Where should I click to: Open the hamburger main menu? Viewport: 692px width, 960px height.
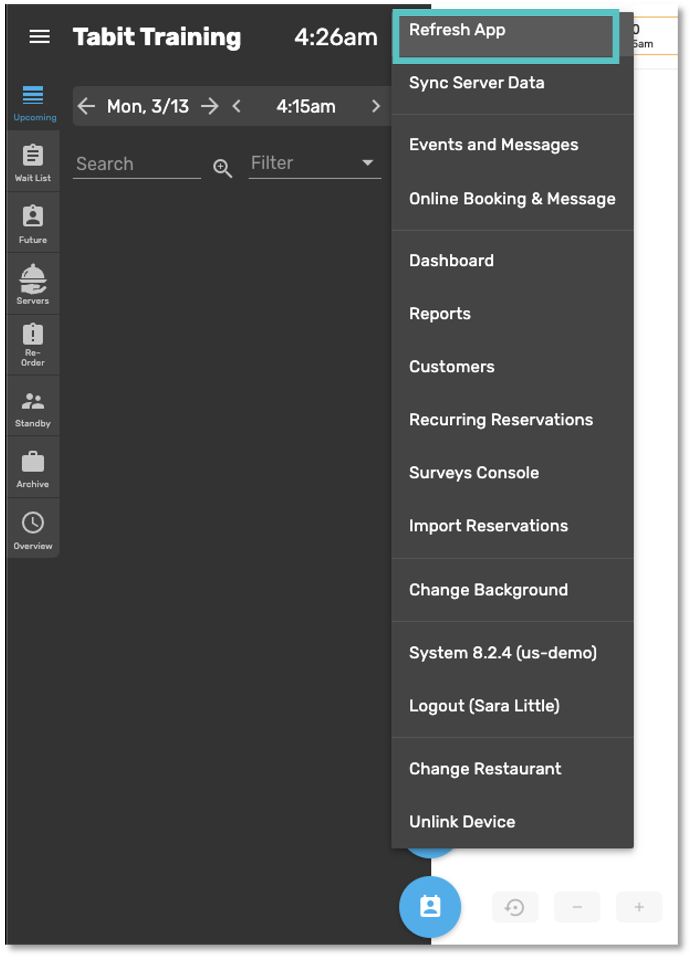(39, 37)
